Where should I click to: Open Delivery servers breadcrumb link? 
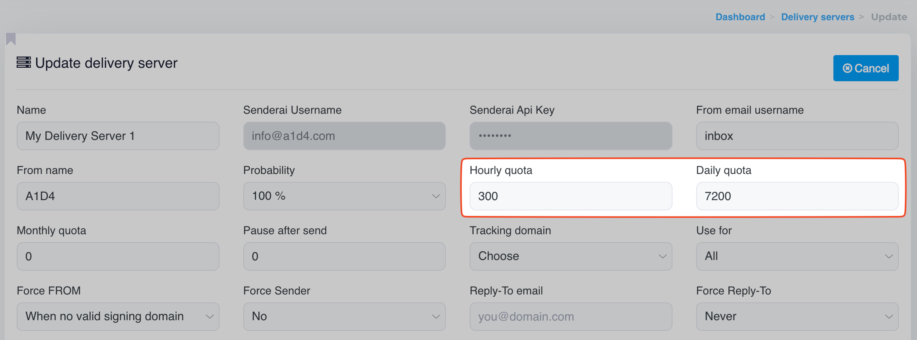coord(817,17)
